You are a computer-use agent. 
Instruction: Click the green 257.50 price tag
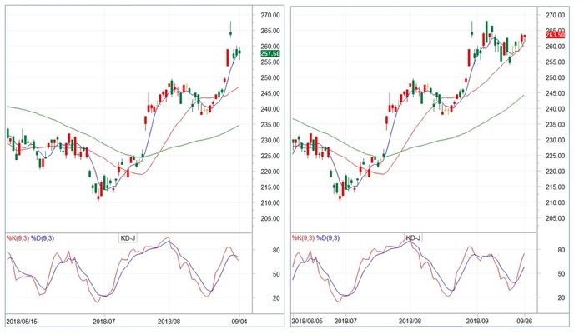pos(270,54)
